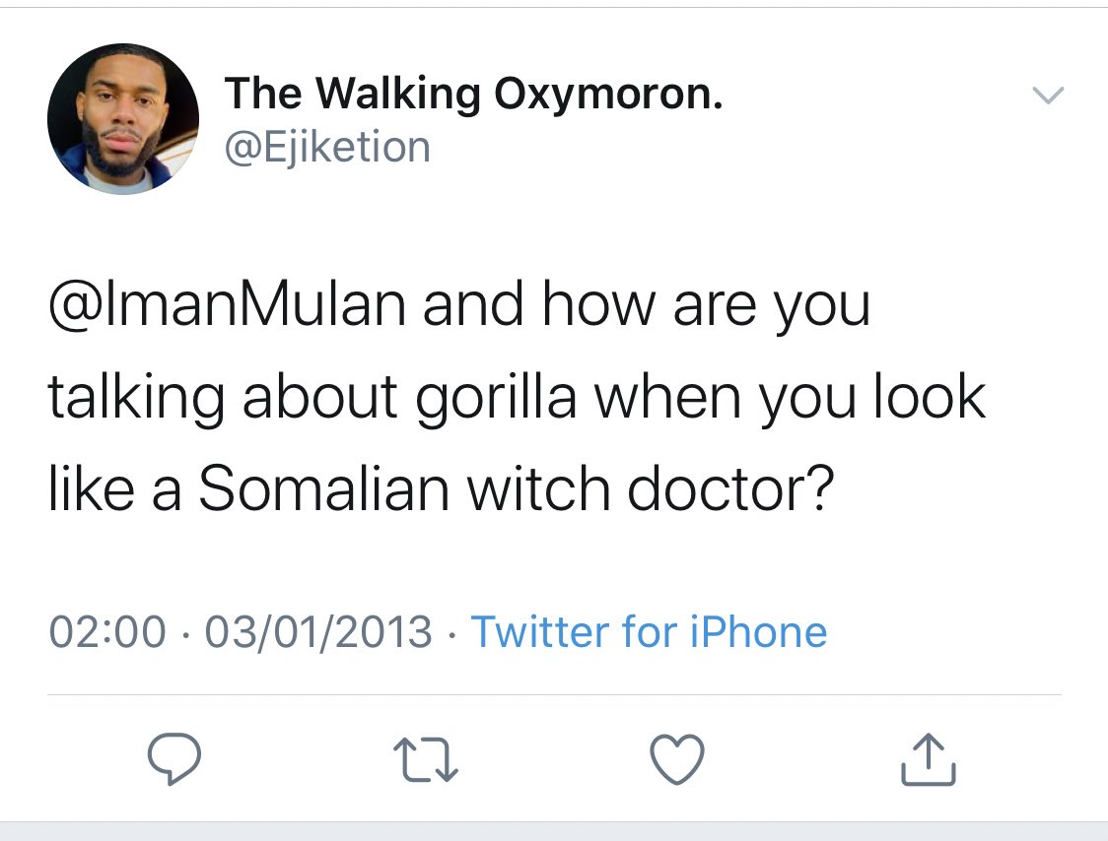Select the gray bar below the tweet

coord(554,831)
